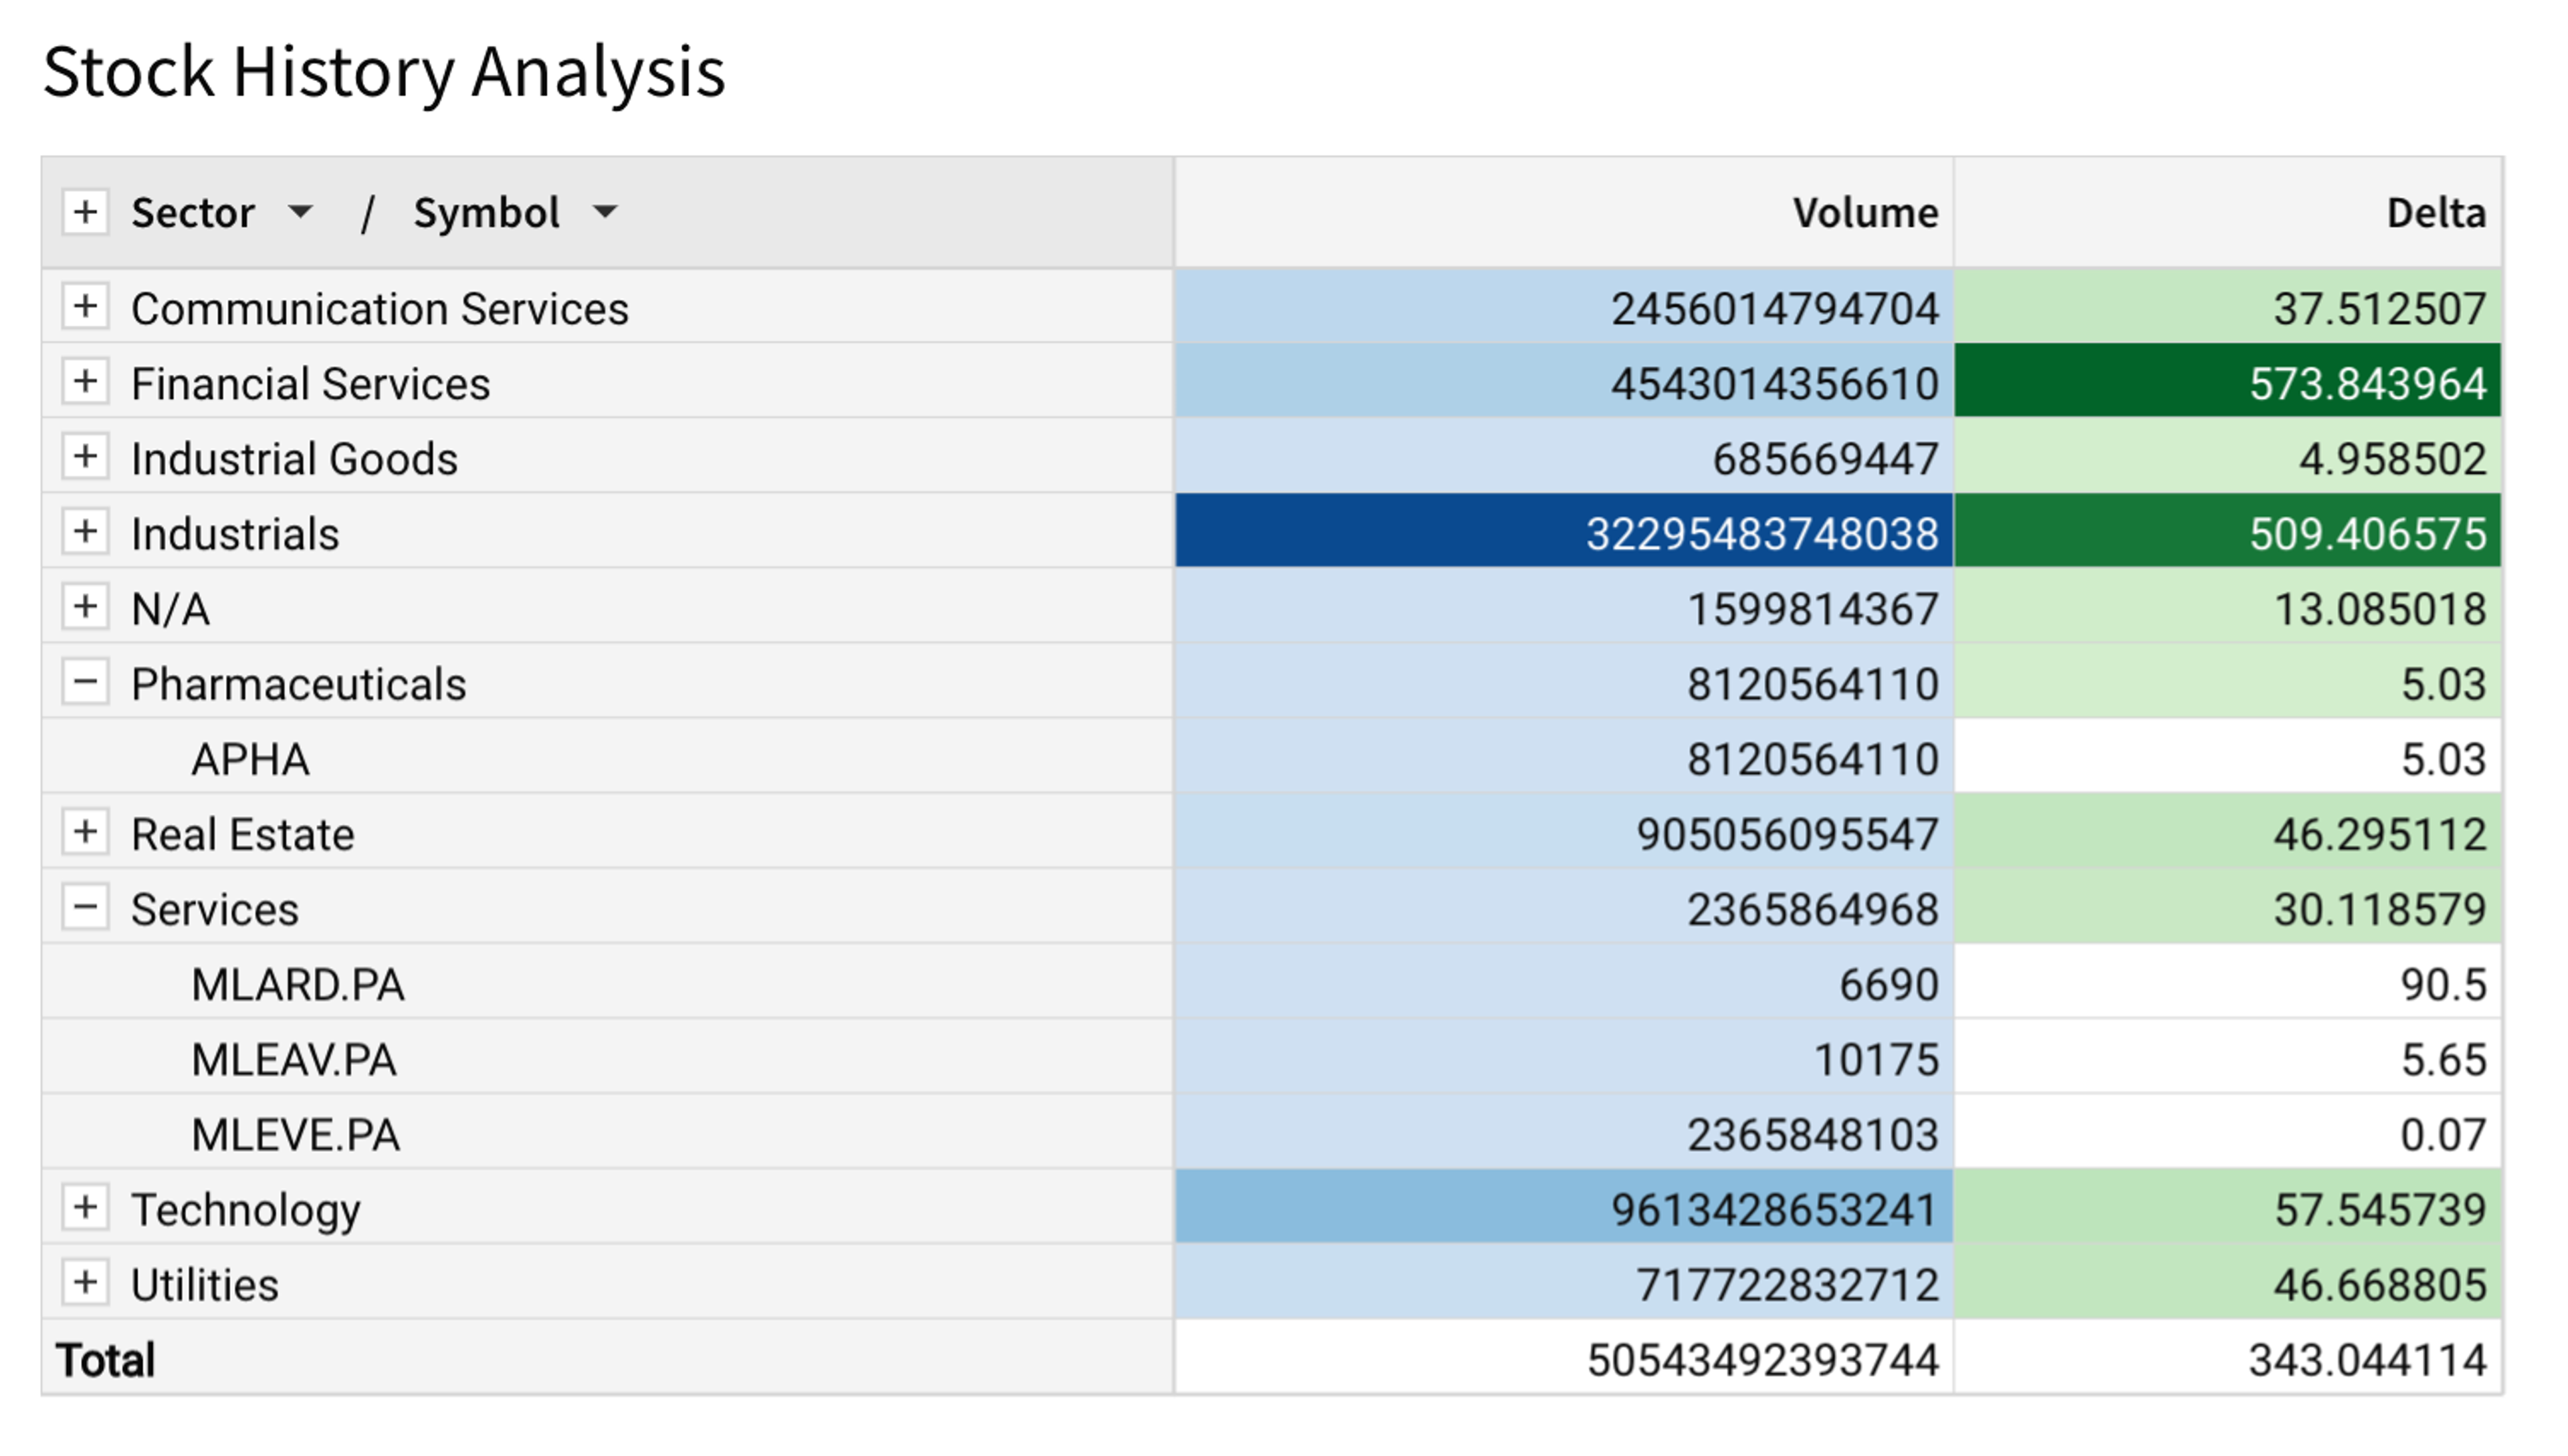This screenshot has height=1456, width=2568.
Task: Collapse the Services sector
Action: [85, 907]
